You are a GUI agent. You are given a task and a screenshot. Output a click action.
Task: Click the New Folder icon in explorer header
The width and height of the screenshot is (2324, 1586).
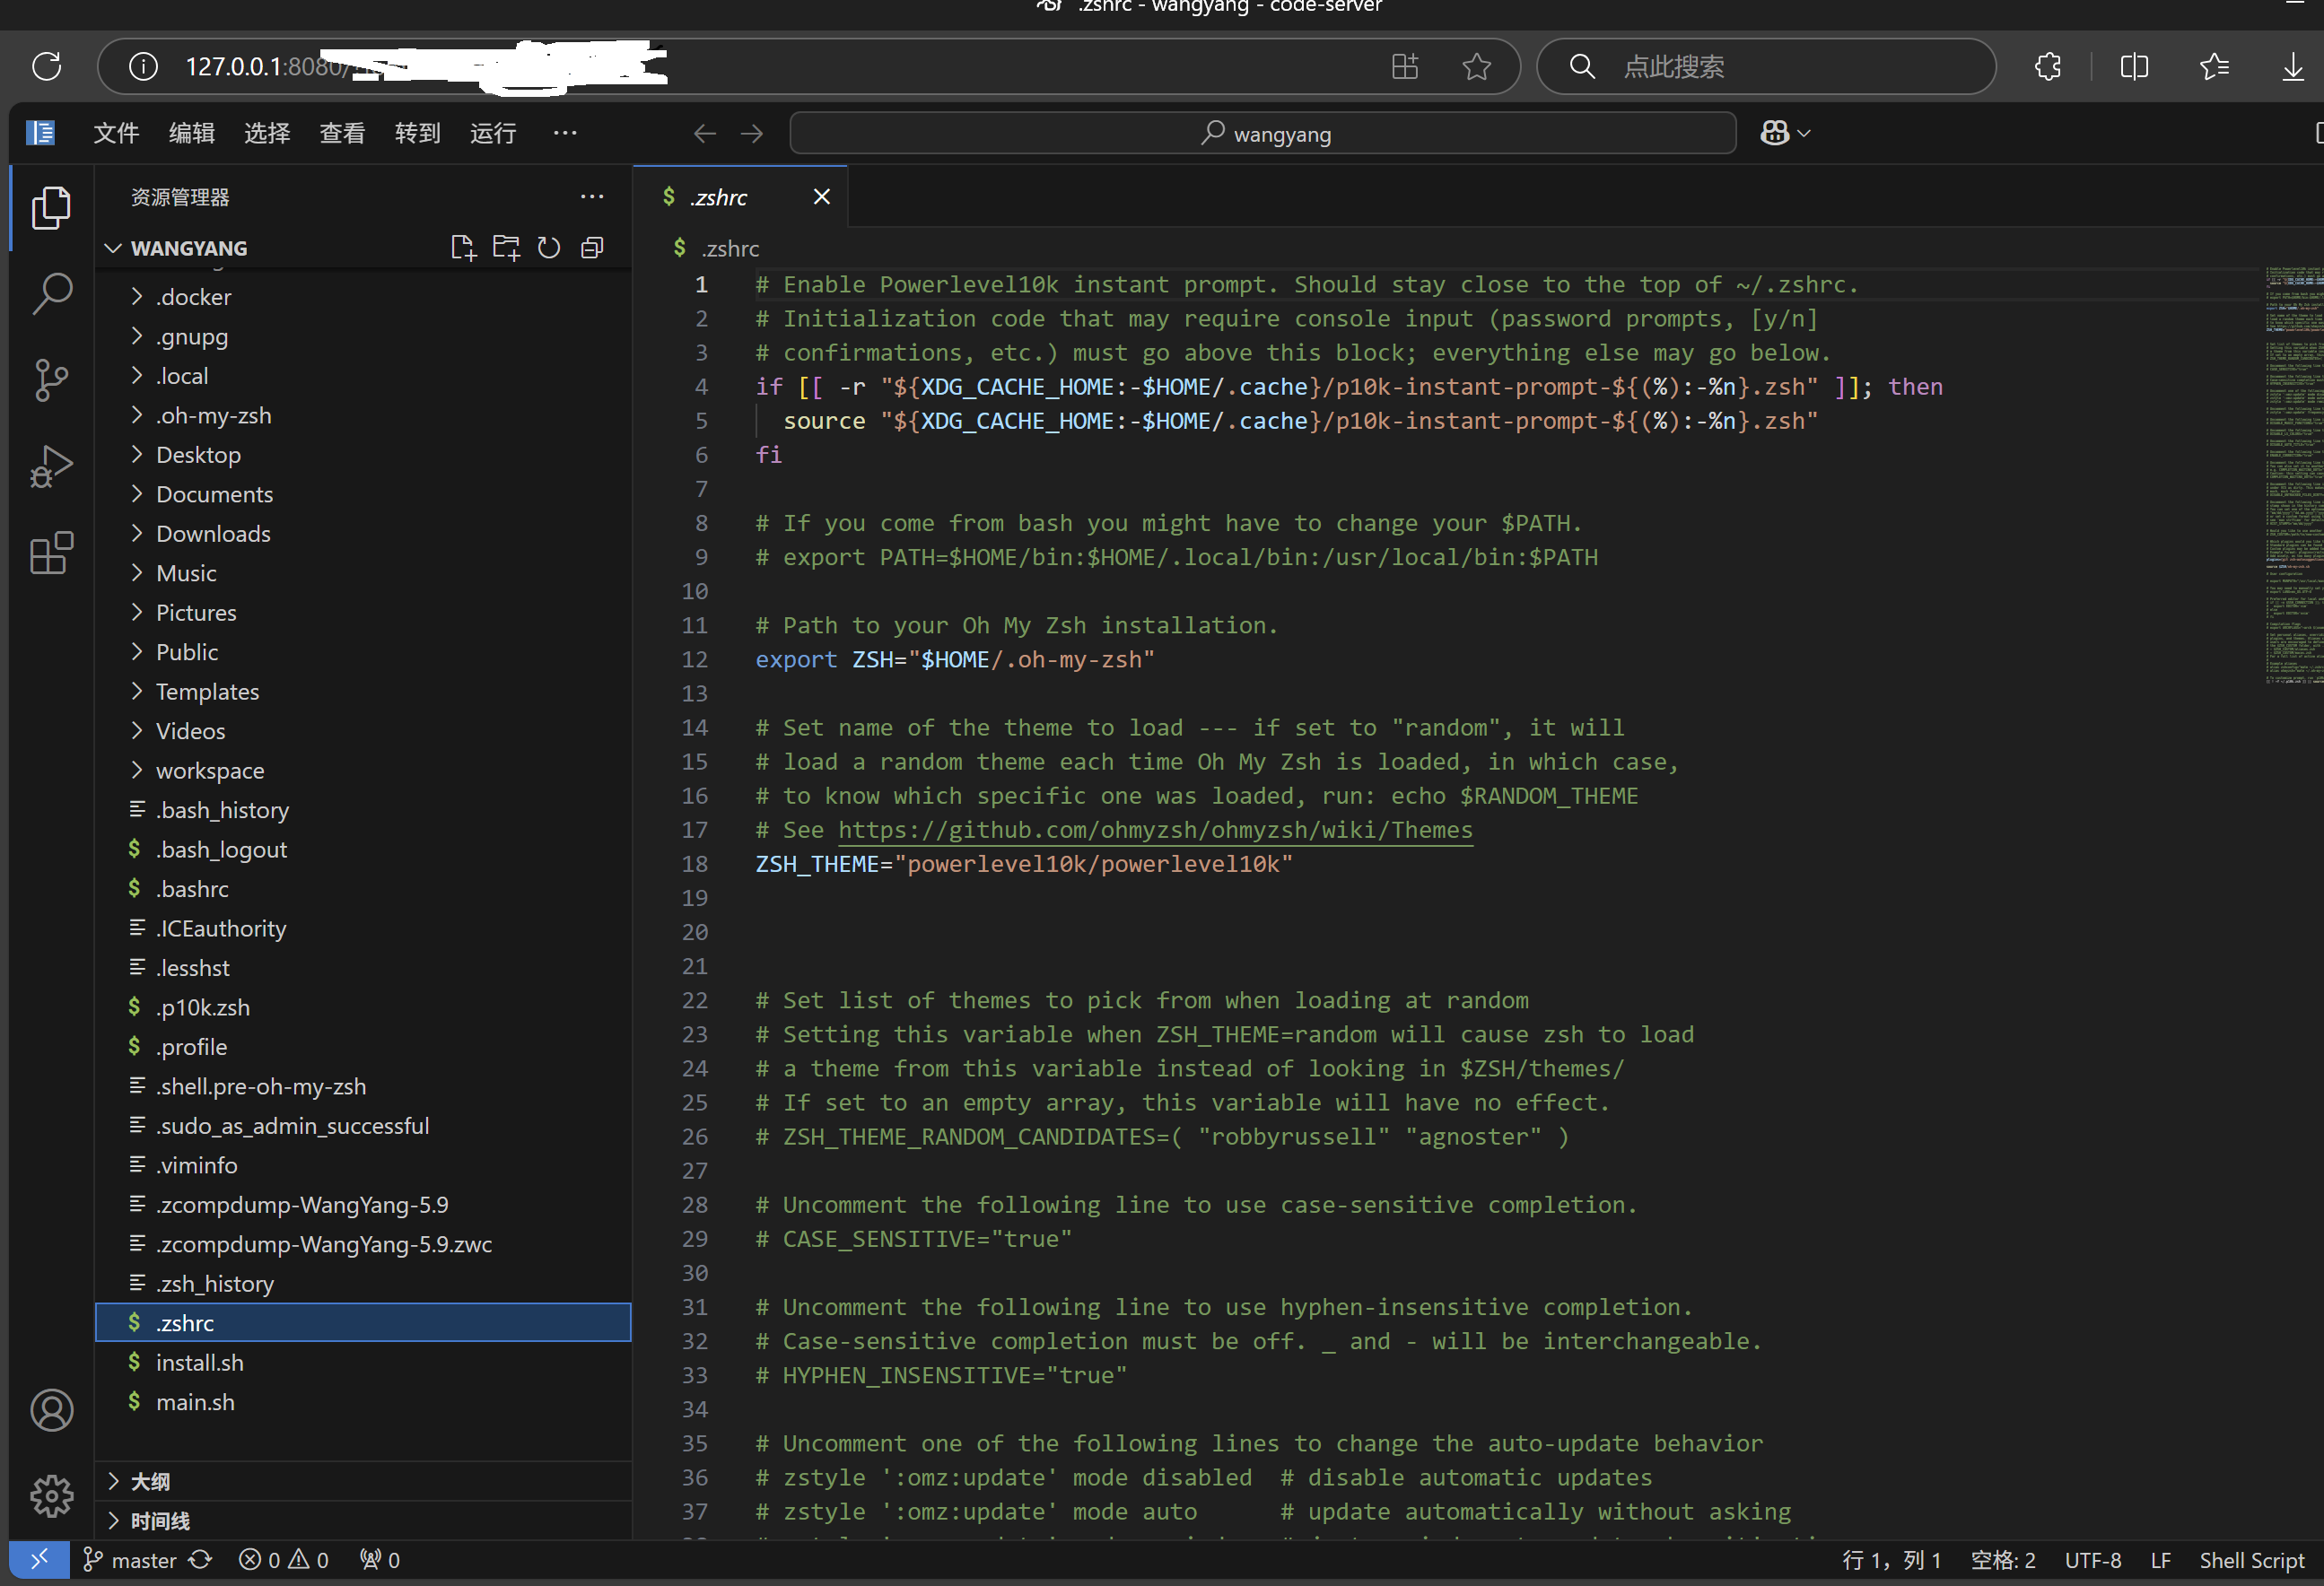pyautogui.click(x=506, y=248)
